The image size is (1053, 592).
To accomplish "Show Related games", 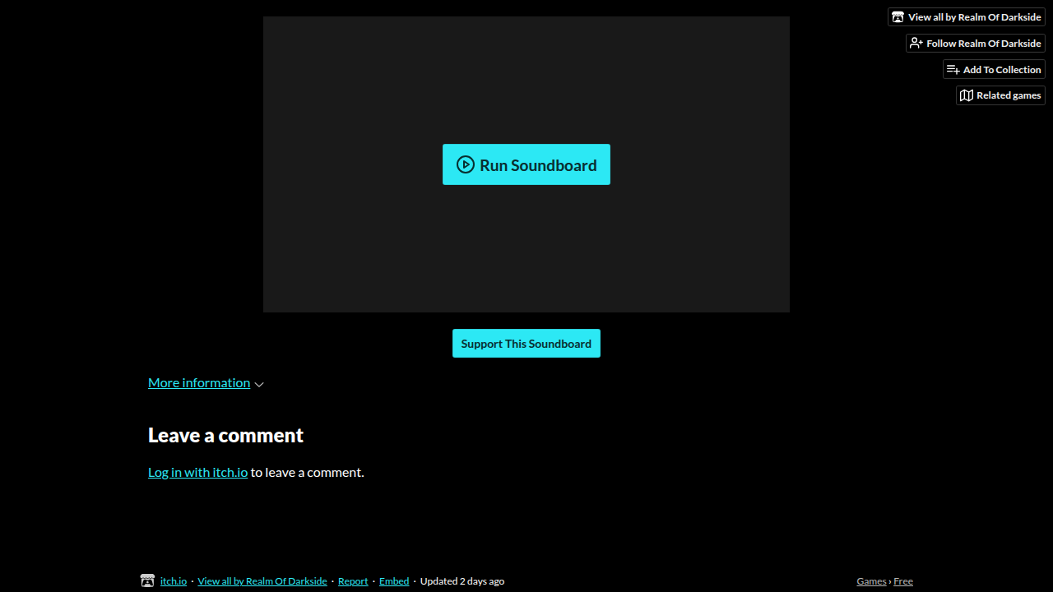I will 1000,95.
